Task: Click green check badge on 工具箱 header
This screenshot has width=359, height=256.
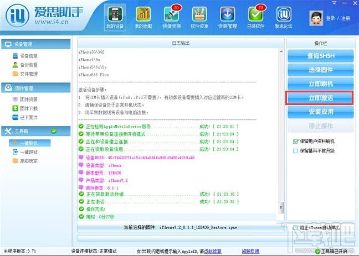Action: pos(54,131)
